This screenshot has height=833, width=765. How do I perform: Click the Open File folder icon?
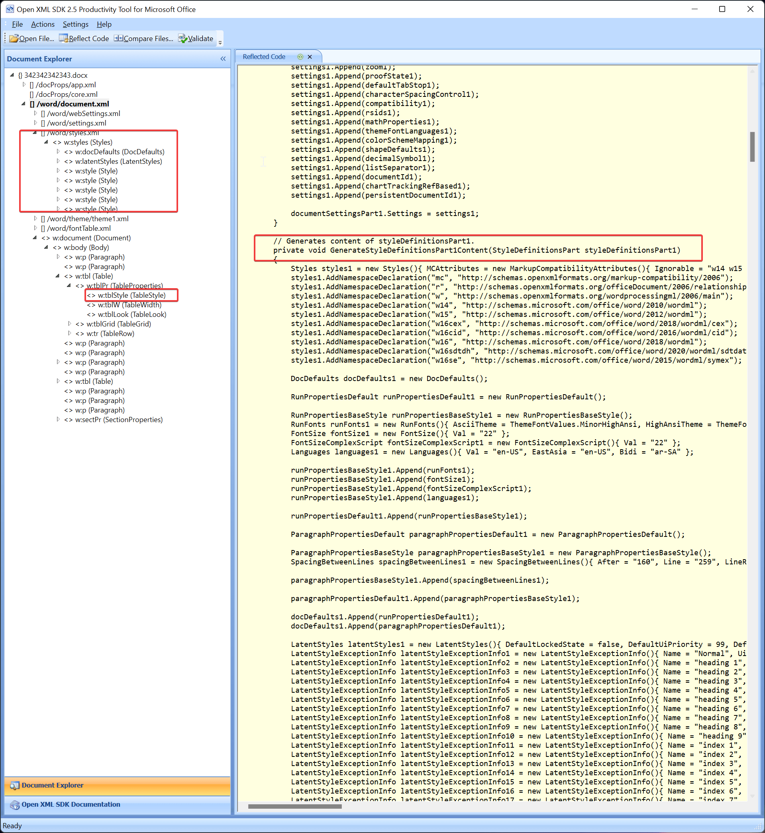(14, 39)
